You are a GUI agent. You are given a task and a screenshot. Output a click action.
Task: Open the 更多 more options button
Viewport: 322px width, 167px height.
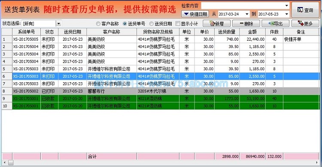(305, 24)
